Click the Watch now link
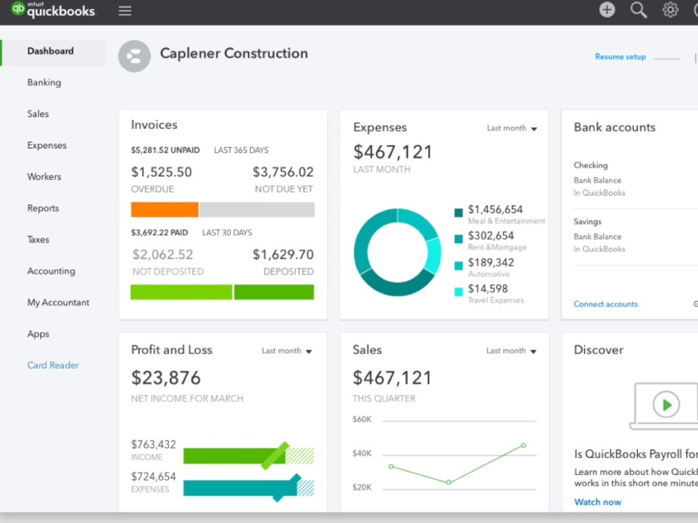The image size is (698, 523). (x=597, y=502)
